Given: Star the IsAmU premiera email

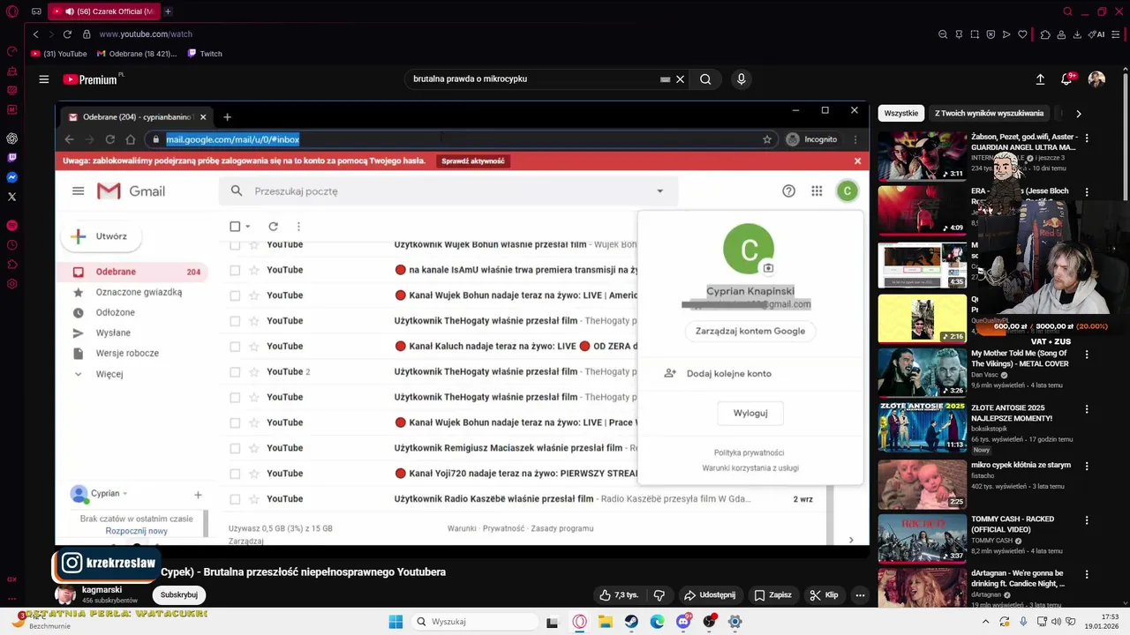Looking at the screenshot, I should [x=254, y=270].
